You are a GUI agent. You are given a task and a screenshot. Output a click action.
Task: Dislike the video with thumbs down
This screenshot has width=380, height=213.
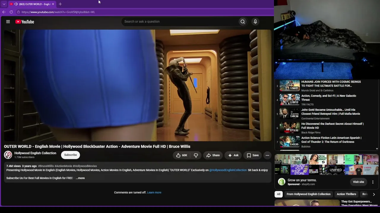coord(196,155)
